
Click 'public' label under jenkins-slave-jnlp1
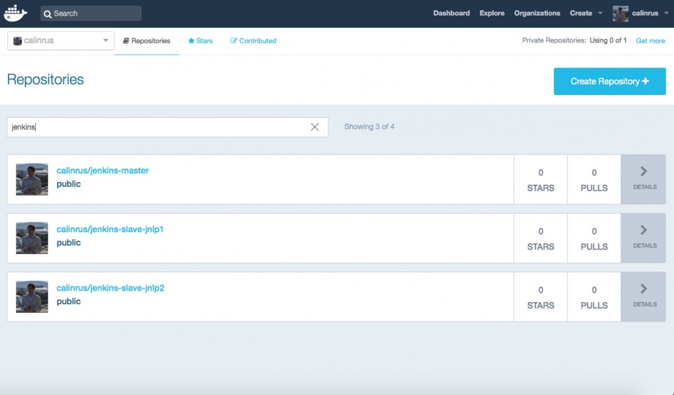(68, 243)
